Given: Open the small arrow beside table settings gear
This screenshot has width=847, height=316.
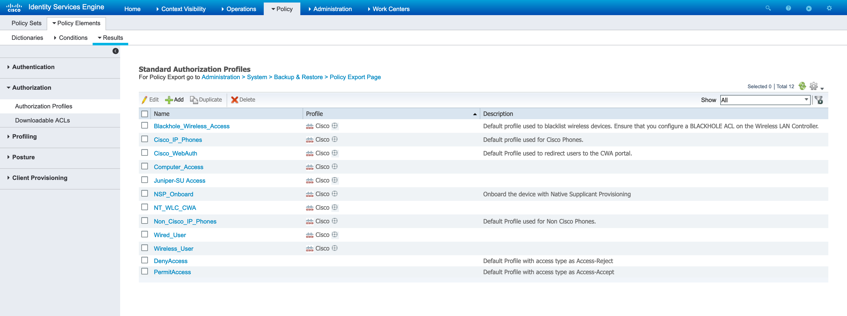Looking at the screenshot, I should pos(822,89).
